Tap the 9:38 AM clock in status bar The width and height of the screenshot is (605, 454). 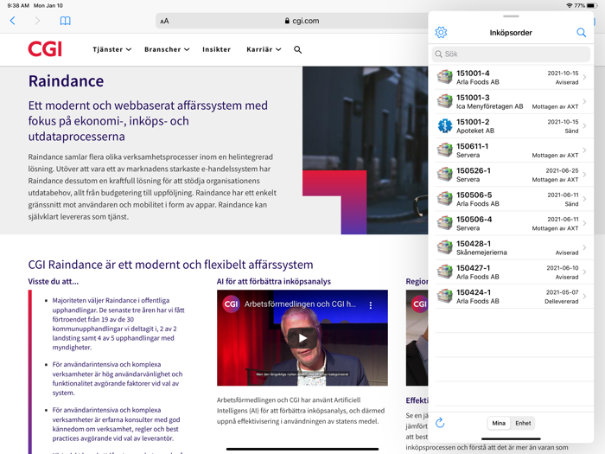pos(18,5)
